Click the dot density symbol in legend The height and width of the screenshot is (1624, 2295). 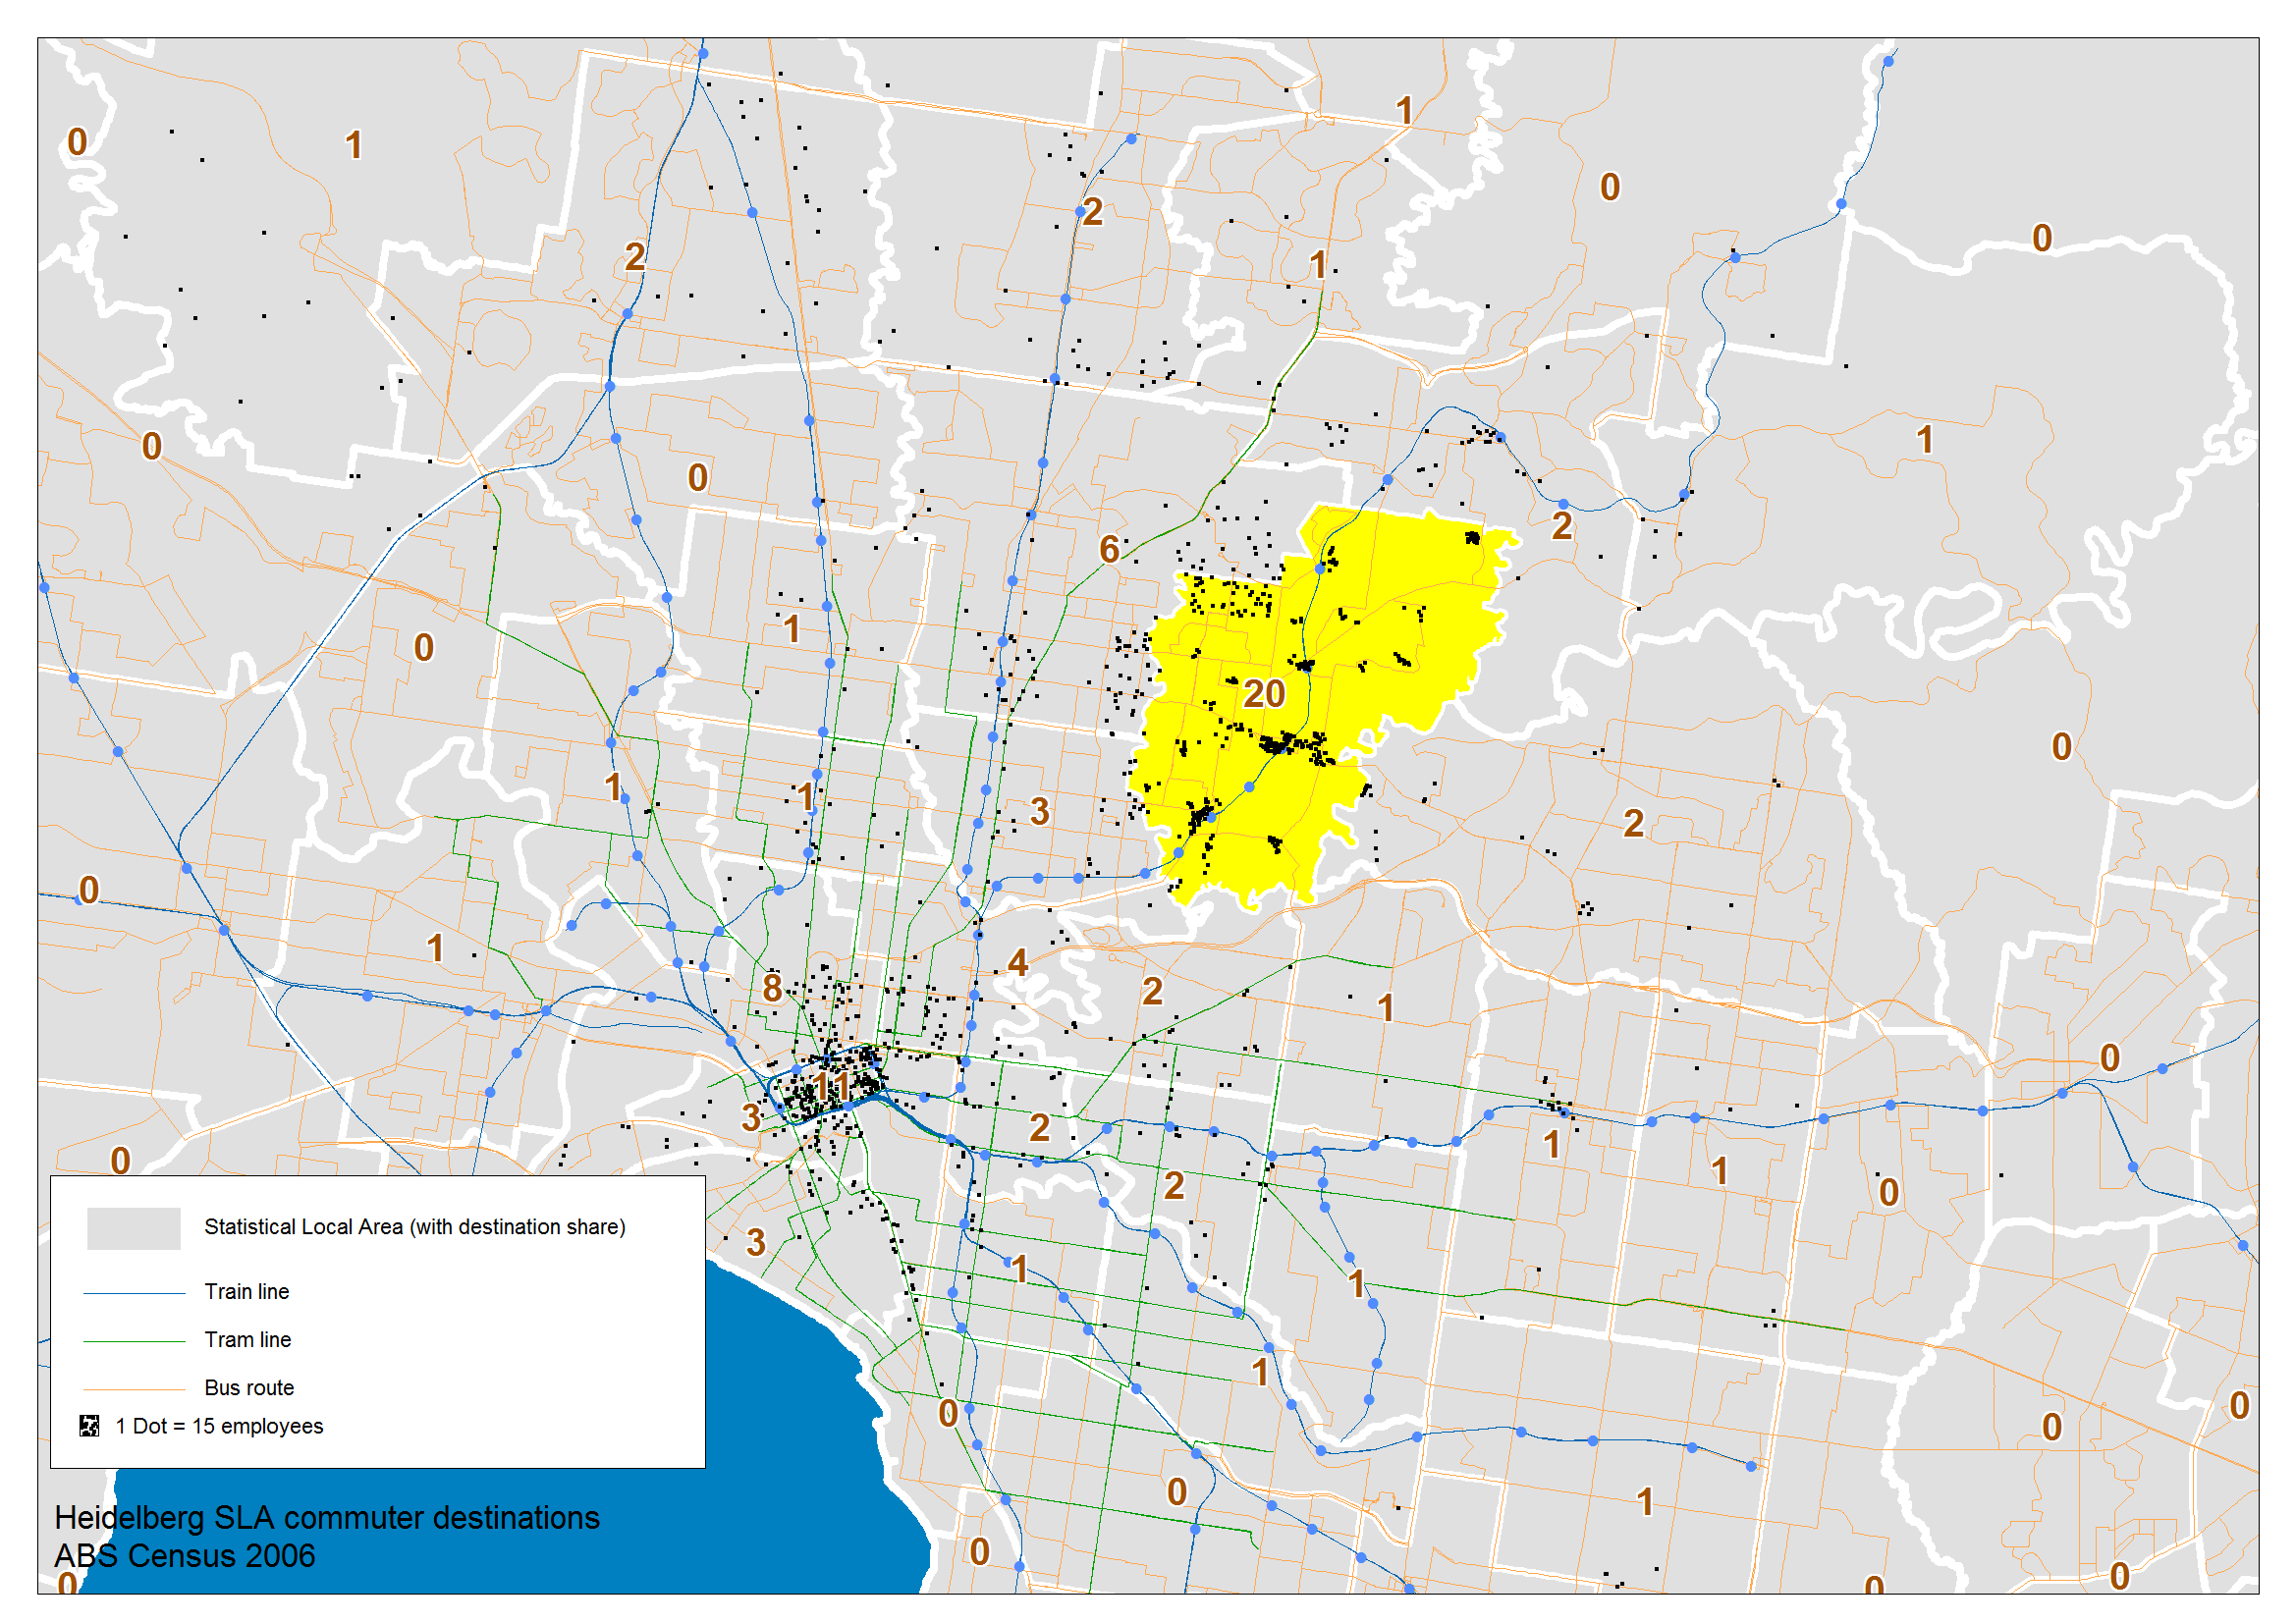click(x=90, y=1426)
